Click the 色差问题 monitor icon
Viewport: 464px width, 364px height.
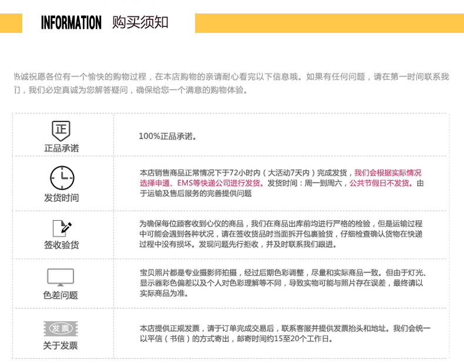pos(60,277)
